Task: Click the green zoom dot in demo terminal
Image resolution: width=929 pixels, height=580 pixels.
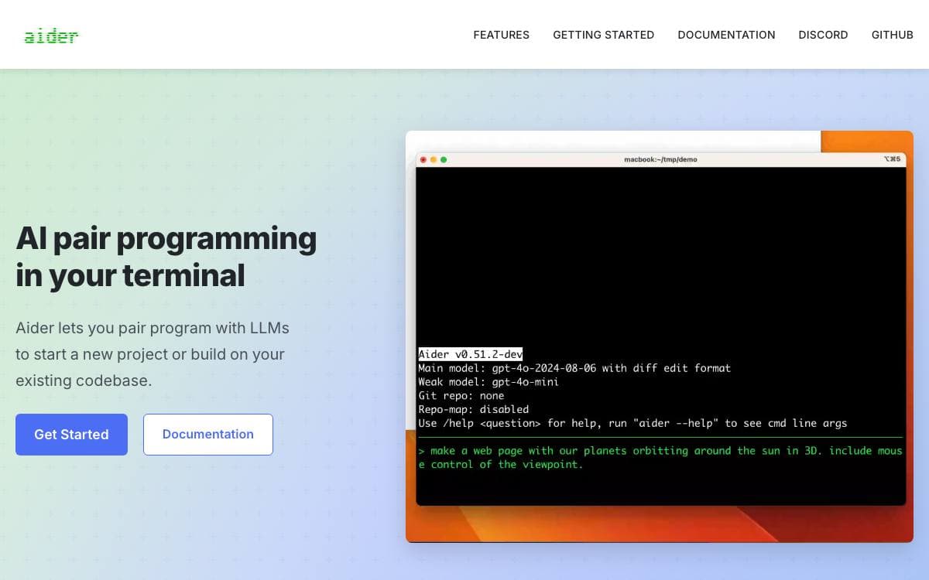Action: [x=444, y=159]
